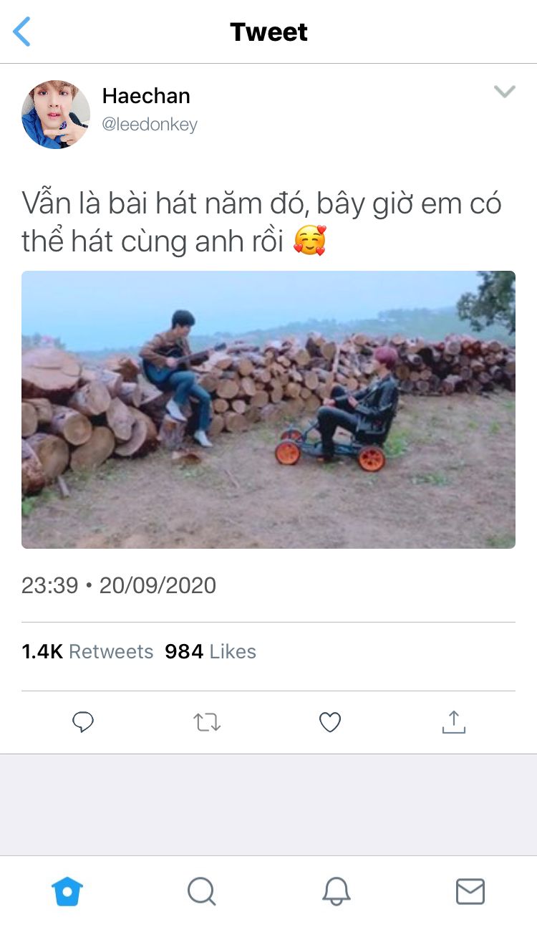Tap the tweet timestamp 23:39 · 20/09/2020

(x=119, y=585)
